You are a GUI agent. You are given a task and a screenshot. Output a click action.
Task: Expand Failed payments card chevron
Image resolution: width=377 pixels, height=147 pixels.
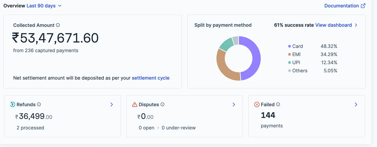[356, 104]
